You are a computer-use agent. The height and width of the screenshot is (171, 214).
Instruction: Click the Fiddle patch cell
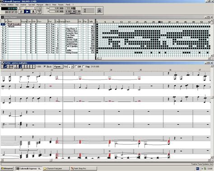[x=72, y=51]
